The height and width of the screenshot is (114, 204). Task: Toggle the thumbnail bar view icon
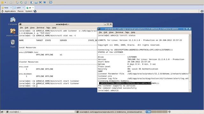pos(36,2)
